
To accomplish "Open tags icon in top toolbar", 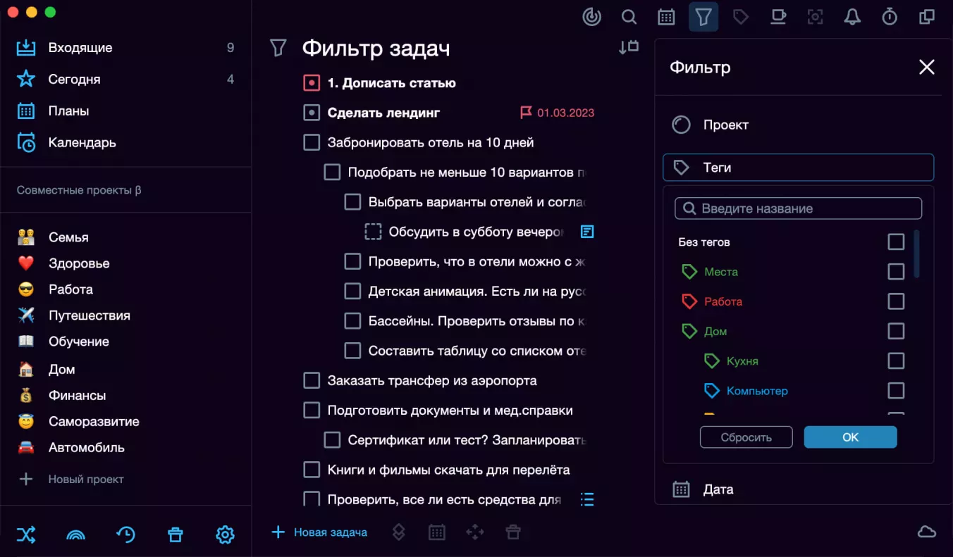I will (740, 17).
